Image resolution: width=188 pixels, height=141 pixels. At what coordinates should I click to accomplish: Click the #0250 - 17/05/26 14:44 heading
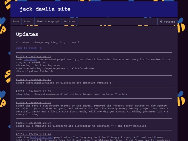(x=33, y=134)
